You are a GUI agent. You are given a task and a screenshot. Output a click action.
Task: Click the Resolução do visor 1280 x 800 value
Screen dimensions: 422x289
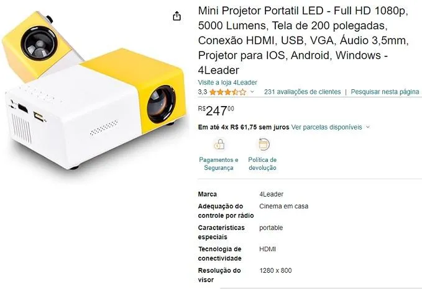point(275,270)
